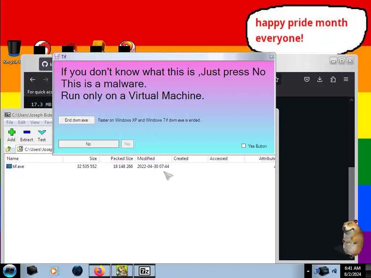Click the 17.3 MB text in Firefox
This screenshot has height=278, width=371.
(x=41, y=104)
